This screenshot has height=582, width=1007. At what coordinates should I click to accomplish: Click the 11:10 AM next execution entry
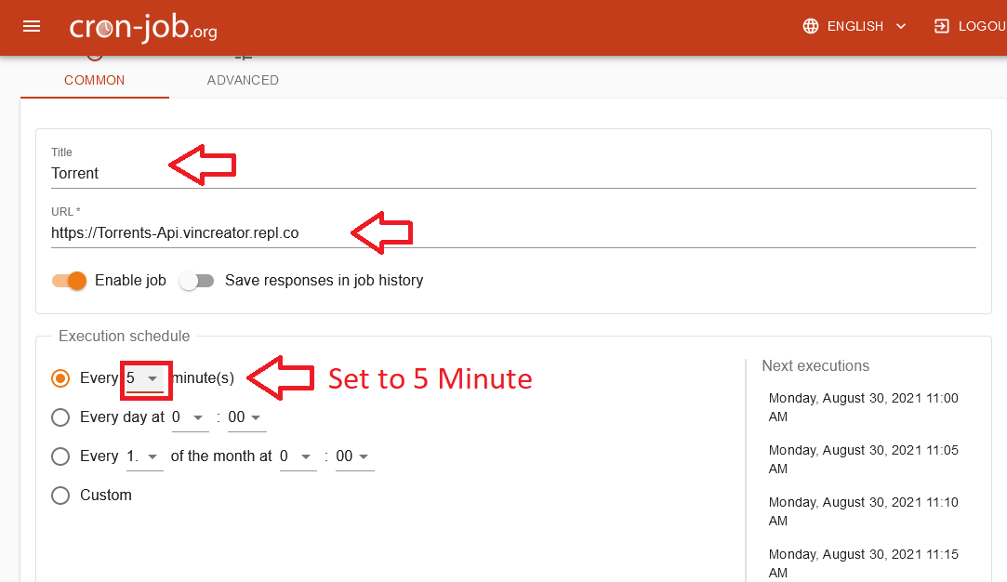pos(863,511)
